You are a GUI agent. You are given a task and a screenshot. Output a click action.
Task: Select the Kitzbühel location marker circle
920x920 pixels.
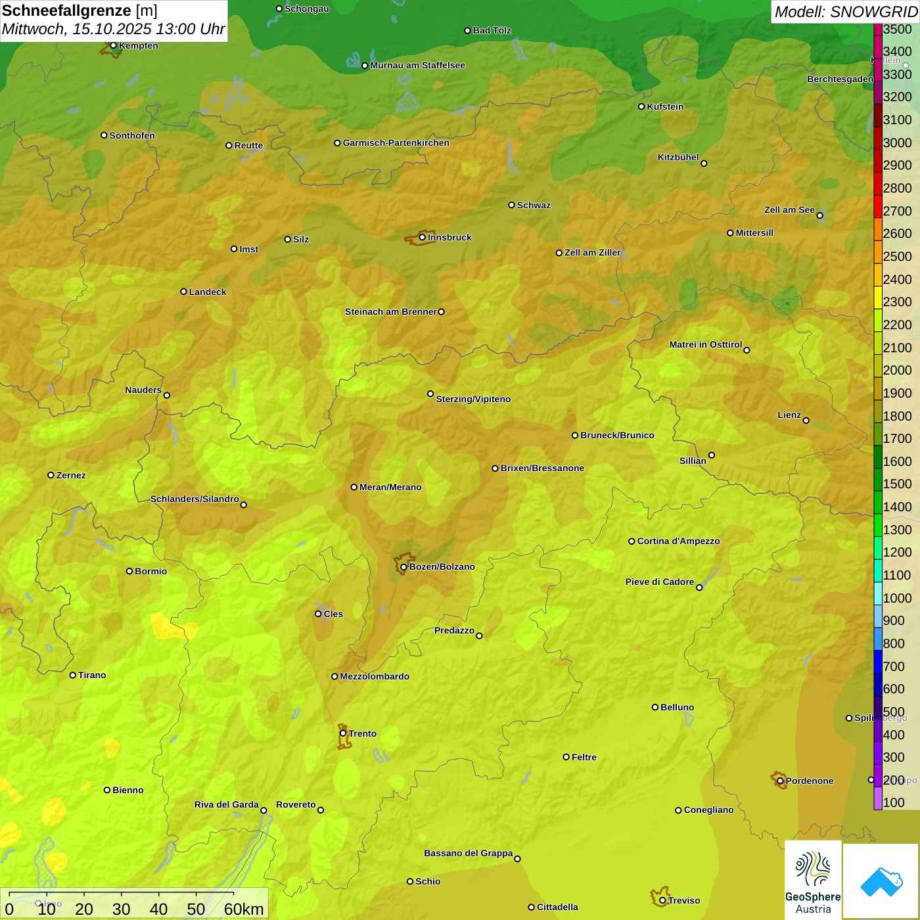coord(704,163)
